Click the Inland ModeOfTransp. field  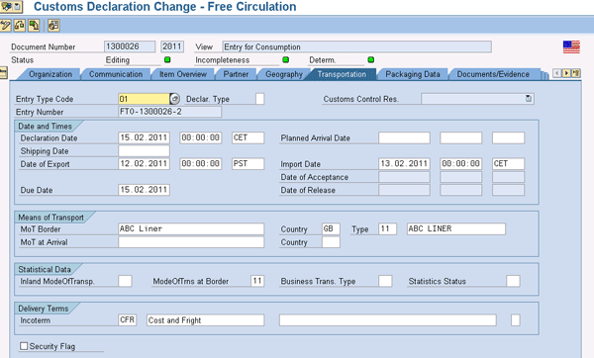(125, 281)
